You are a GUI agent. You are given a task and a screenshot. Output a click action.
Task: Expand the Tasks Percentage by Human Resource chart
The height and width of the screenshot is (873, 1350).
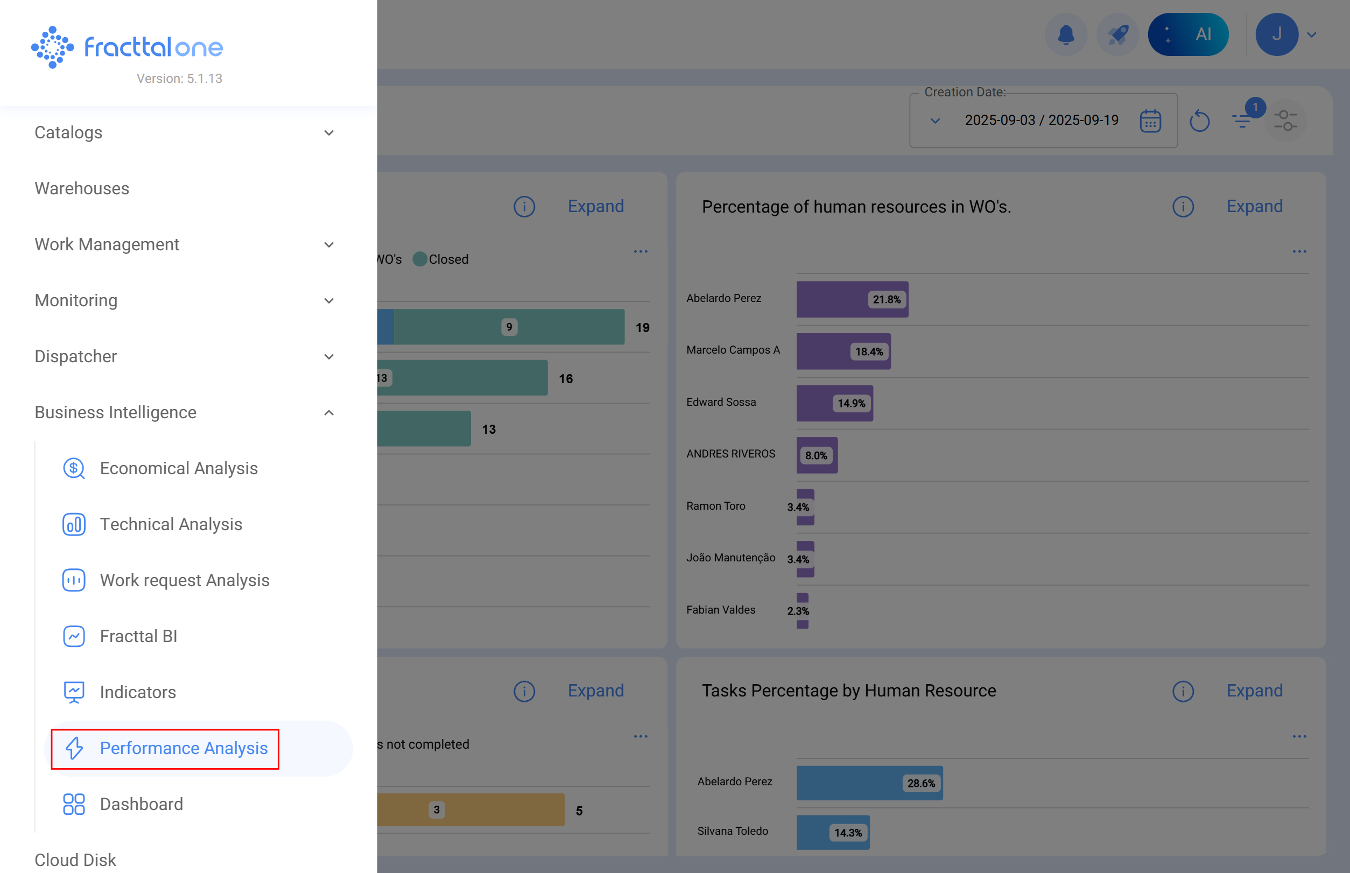(1254, 691)
